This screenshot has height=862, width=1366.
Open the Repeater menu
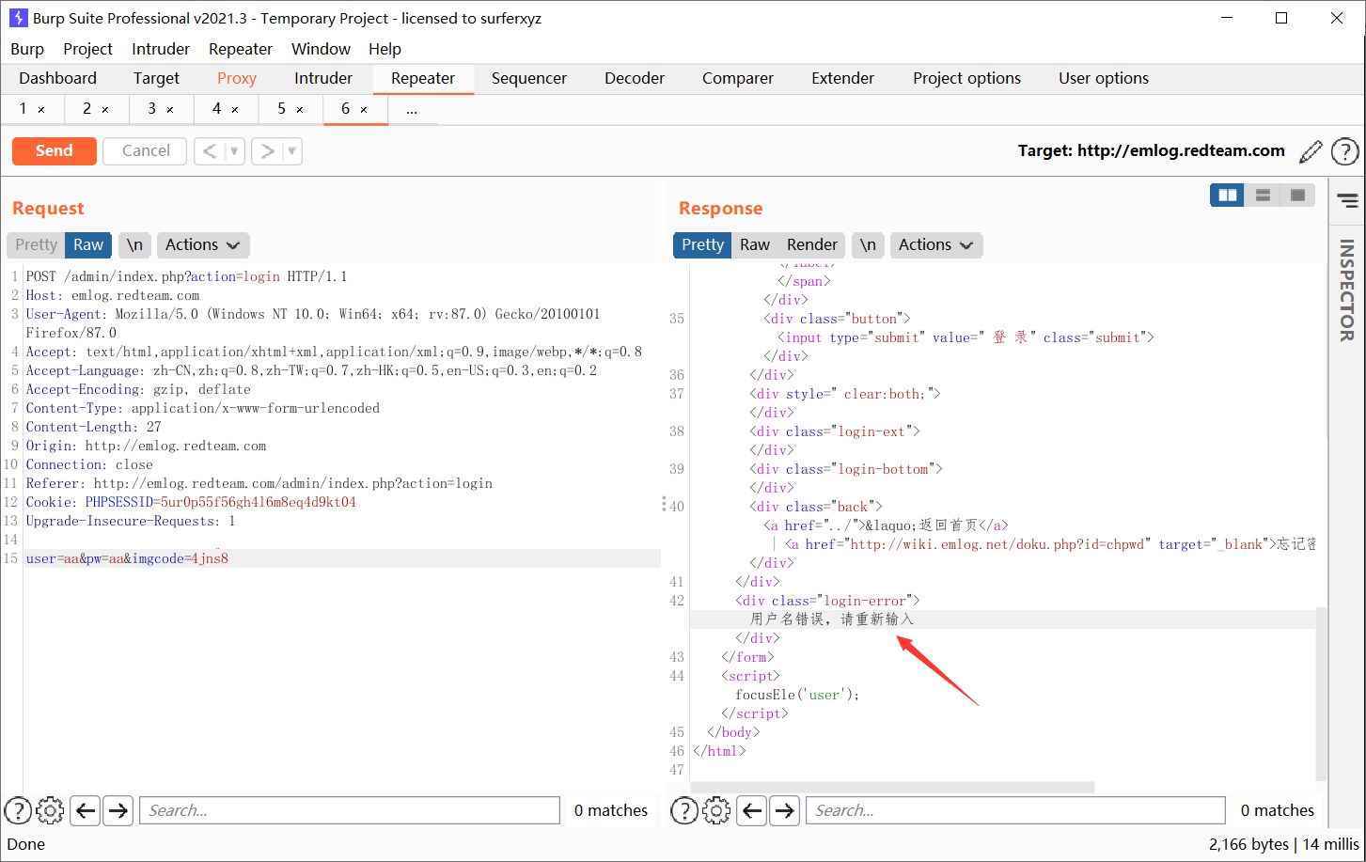(x=241, y=49)
